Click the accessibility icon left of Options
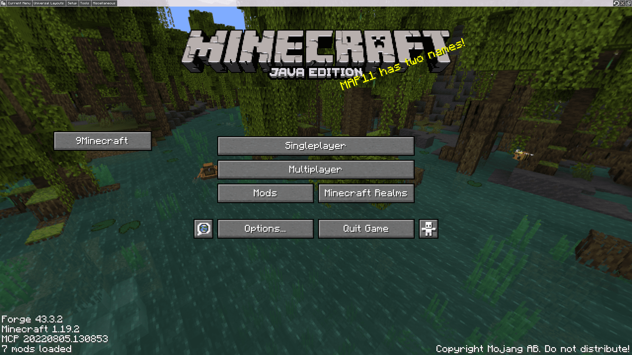The image size is (632, 355). pos(203,228)
